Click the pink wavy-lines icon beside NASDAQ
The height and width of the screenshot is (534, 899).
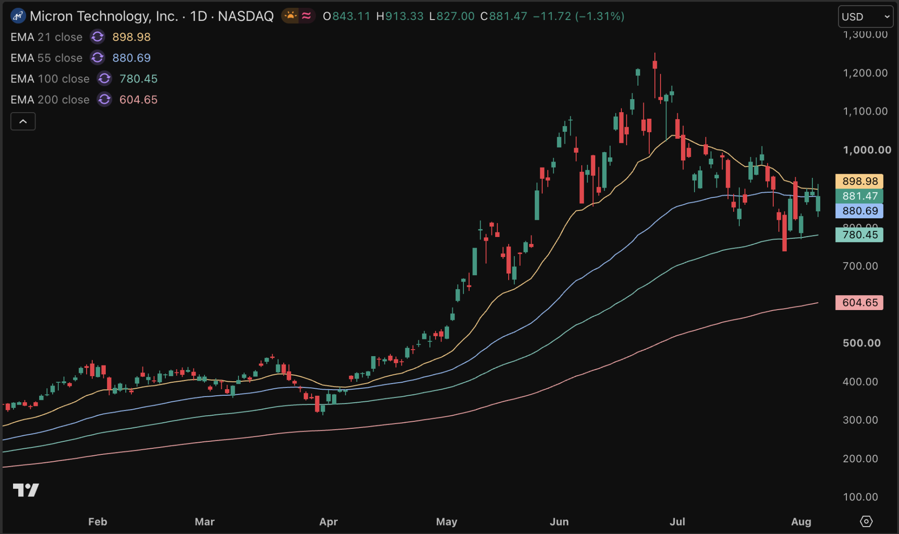click(x=306, y=16)
